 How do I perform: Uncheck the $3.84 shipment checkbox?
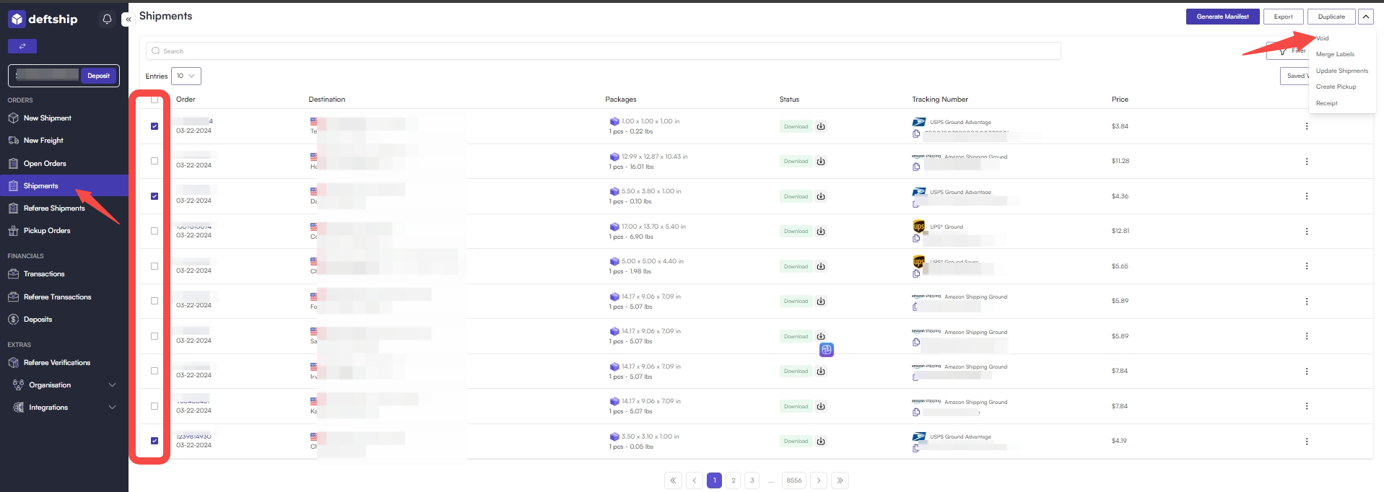[x=154, y=126]
